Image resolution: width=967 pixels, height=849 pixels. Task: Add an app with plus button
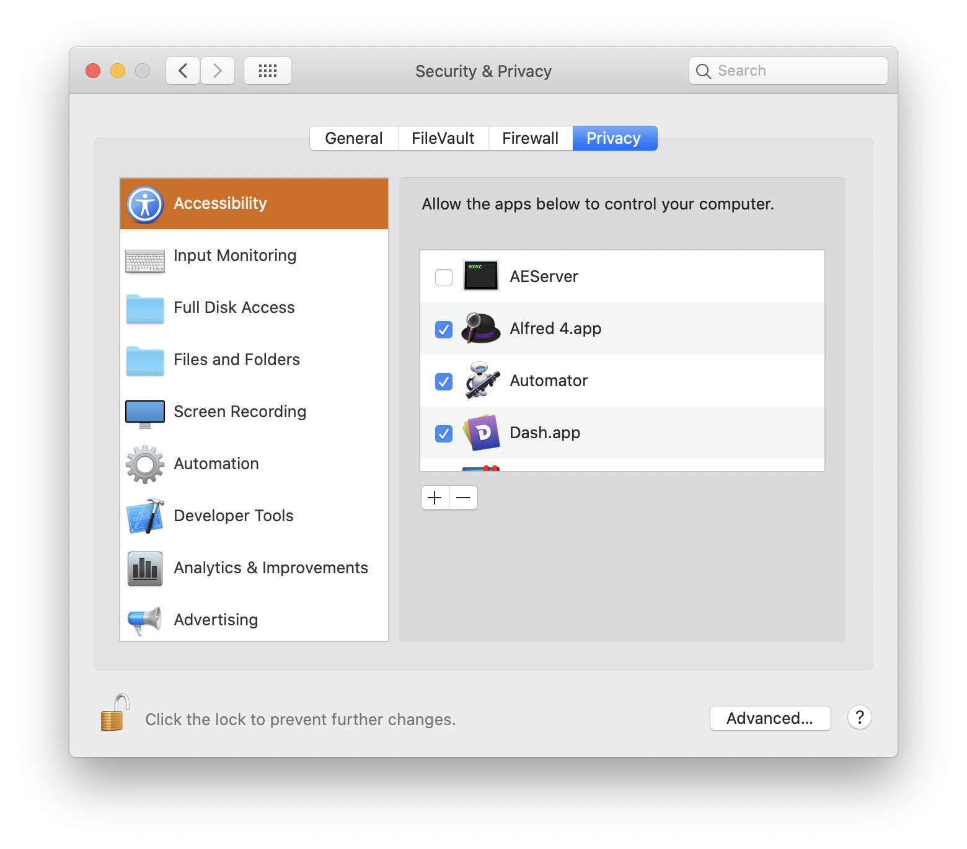click(x=435, y=498)
